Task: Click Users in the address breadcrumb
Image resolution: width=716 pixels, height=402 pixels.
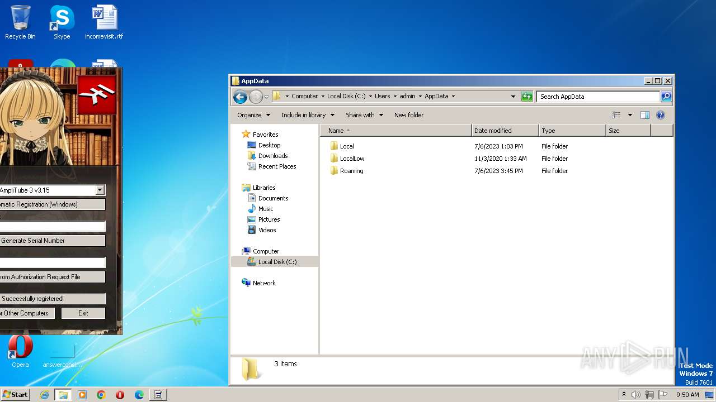Action: point(383,96)
